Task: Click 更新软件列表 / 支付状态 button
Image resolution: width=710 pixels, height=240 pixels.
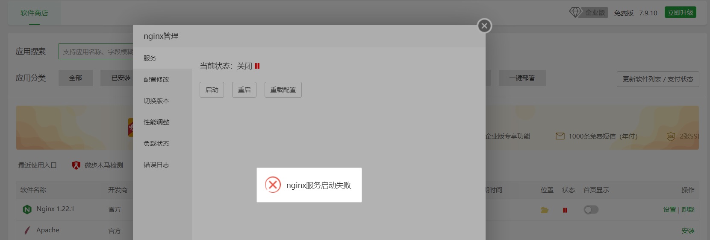Action: point(658,79)
